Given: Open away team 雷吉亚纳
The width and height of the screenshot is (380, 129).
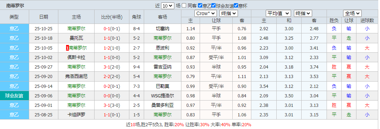Looking at the screenshot, I should (x=162, y=67).
